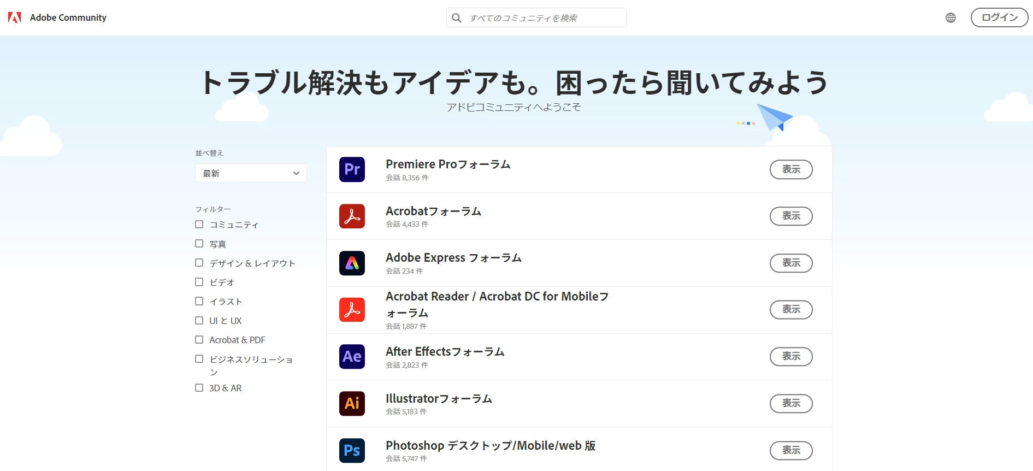
Task: Click 表示 for Acrobat Reader mobile forum
Action: tap(791, 309)
